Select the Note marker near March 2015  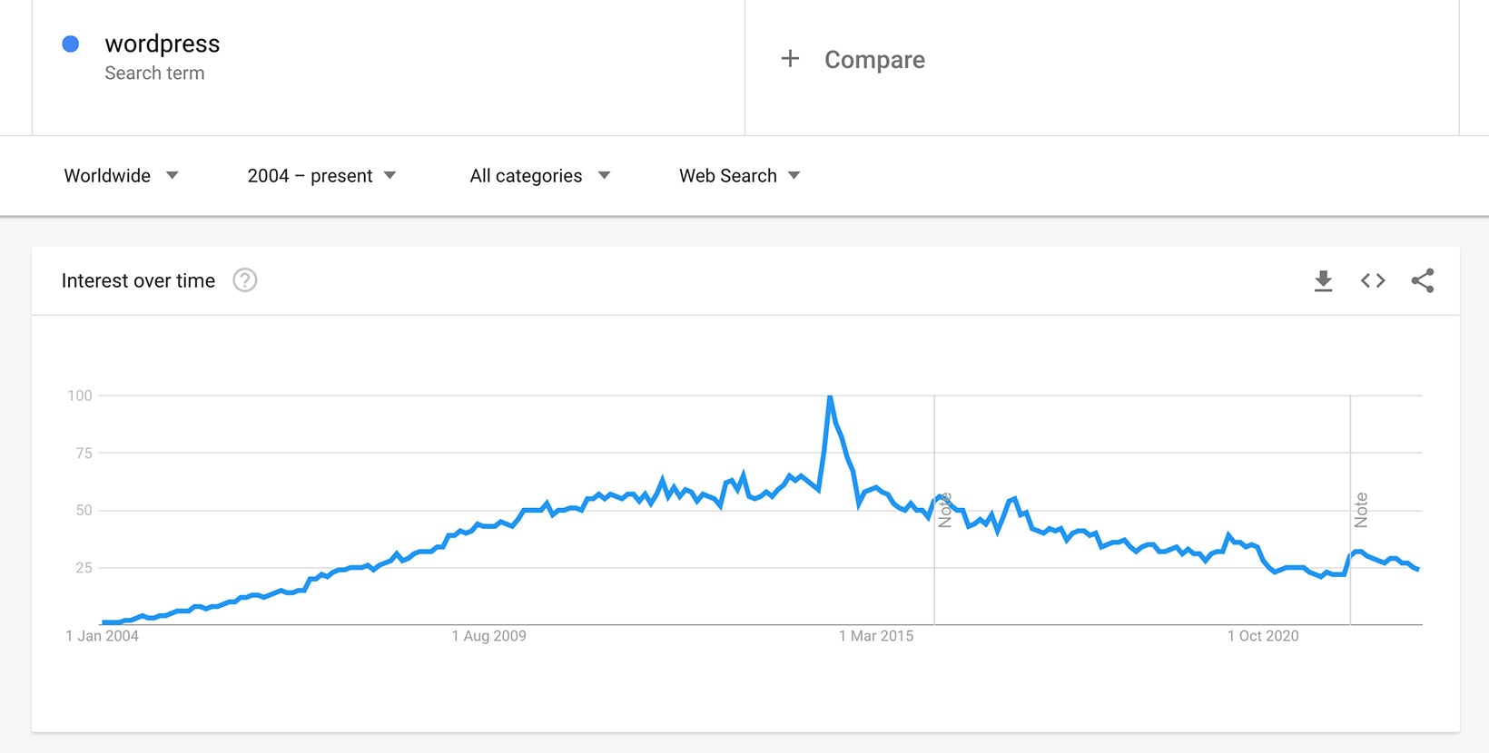[944, 508]
